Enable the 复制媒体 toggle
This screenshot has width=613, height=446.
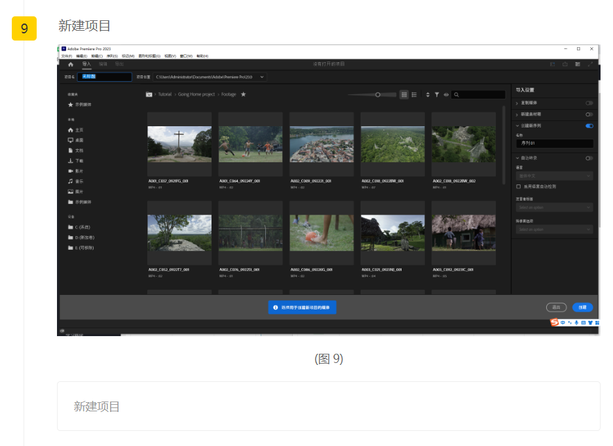point(589,103)
